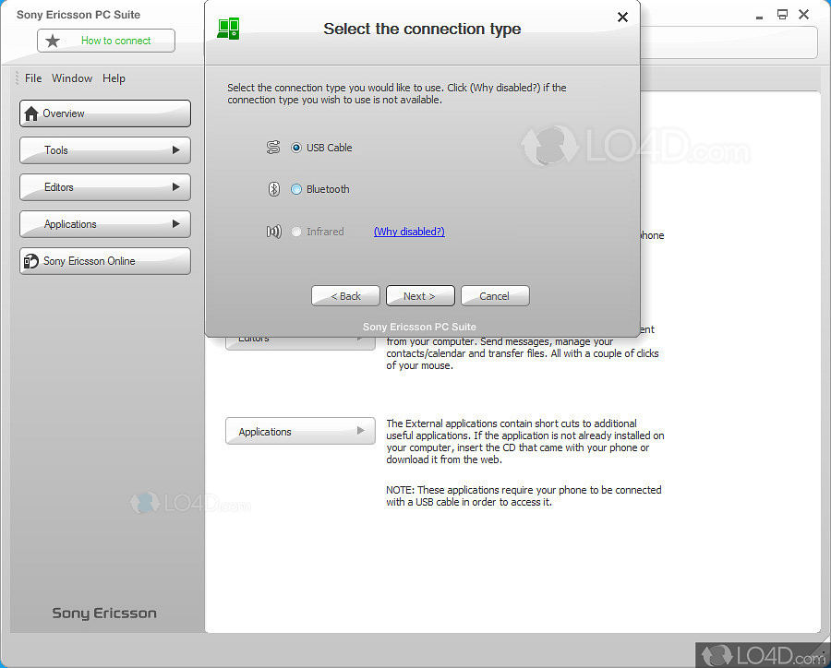831x668 pixels.
Task: Open the File menu
Action: coord(33,78)
